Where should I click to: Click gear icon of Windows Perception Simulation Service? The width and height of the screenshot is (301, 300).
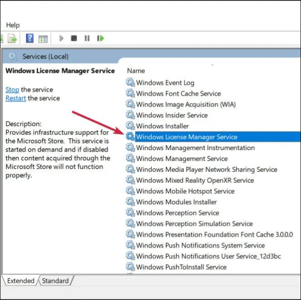(x=131, y=224)
